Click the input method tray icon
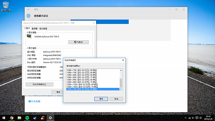 pyautogui.click(x=201, y=118)
